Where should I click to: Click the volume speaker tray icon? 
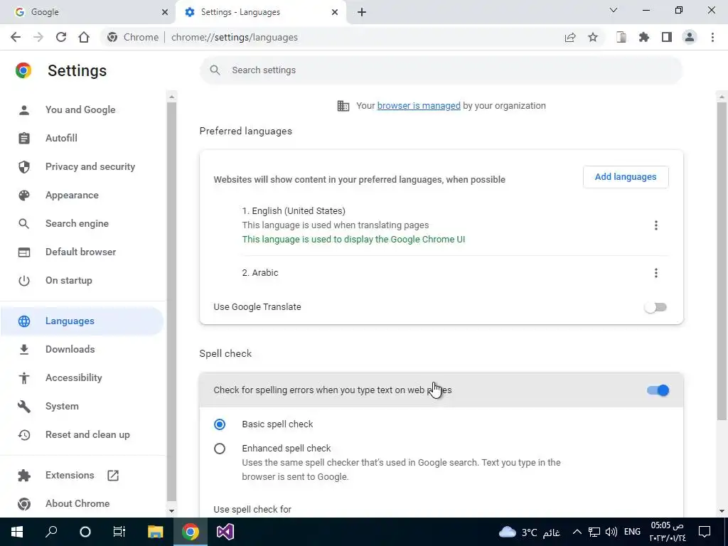[x=611, y=532]
